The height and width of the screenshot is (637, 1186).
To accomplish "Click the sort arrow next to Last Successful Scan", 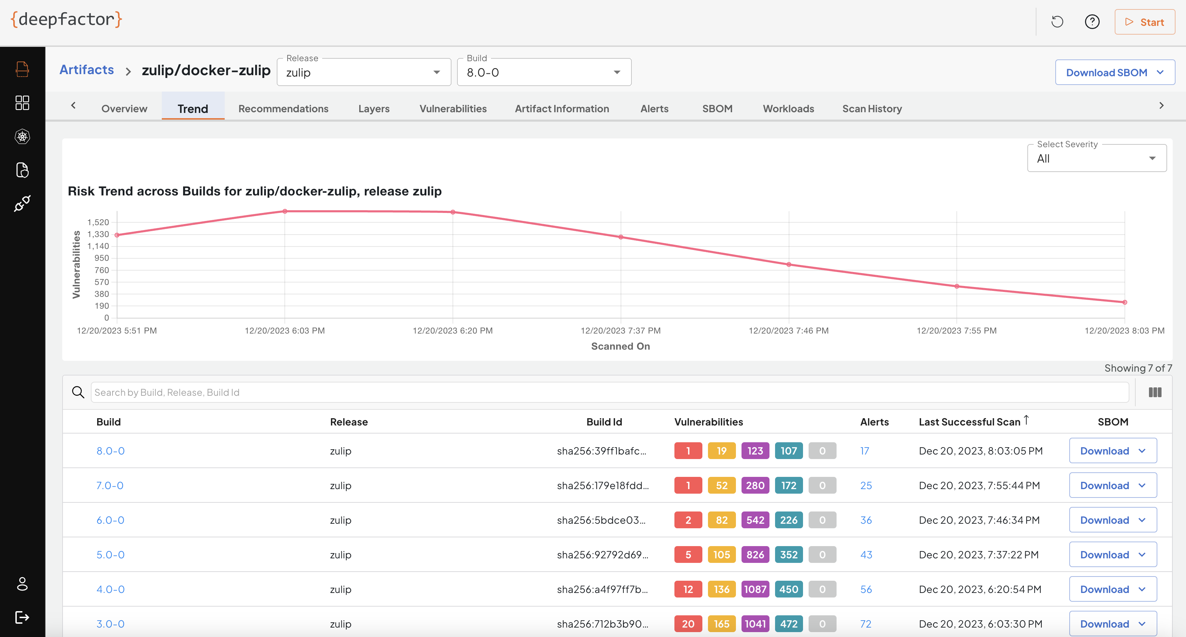I will [1026, 420].
